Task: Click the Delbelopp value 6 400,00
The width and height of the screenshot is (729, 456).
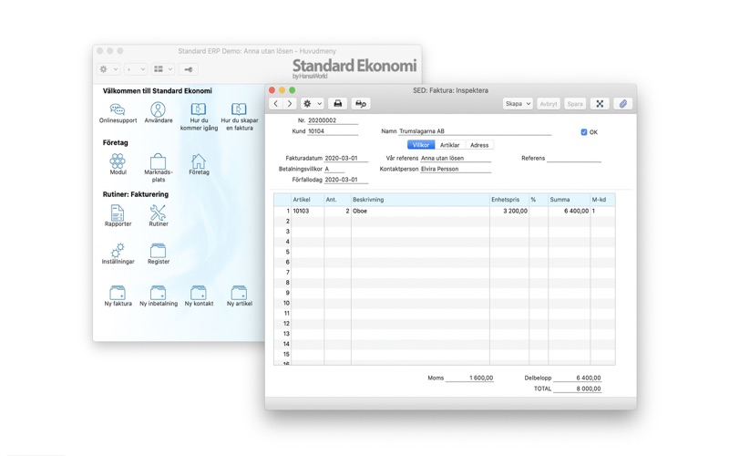Action: [577, 378]
